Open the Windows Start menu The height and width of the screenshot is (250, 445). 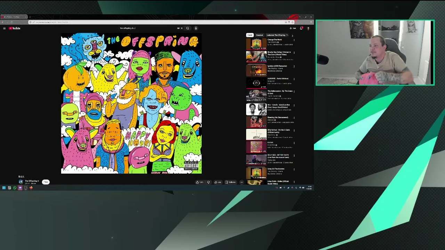[4, 188]
